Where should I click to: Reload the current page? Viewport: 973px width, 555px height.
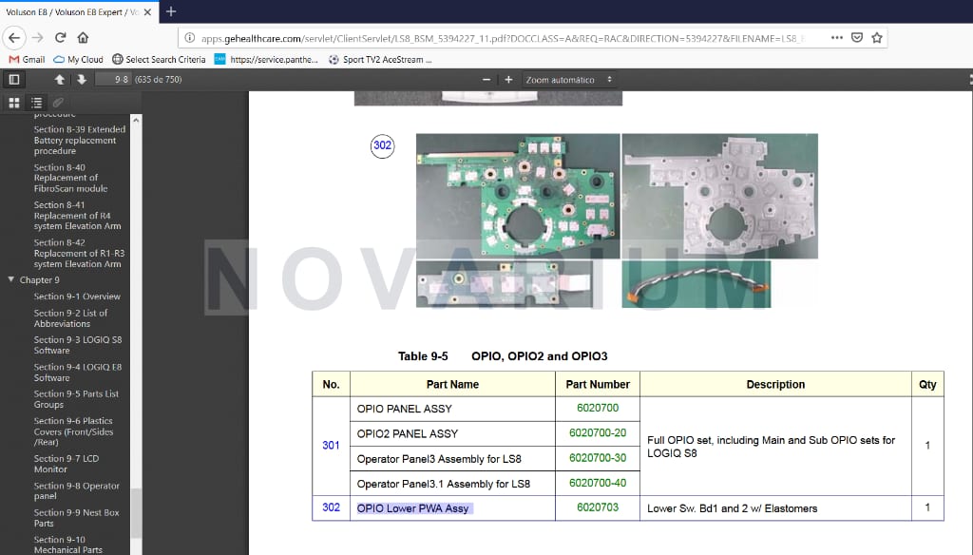click(60, 38)
